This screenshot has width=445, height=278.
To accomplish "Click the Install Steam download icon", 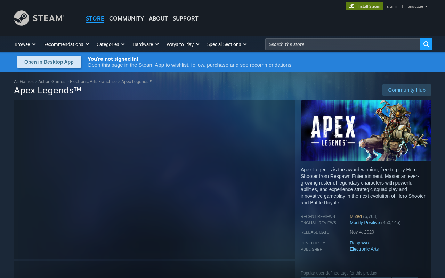I will click(x=352, y=6).
